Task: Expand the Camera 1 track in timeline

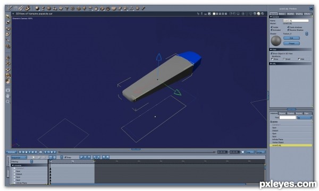Action: coord(14,168)
